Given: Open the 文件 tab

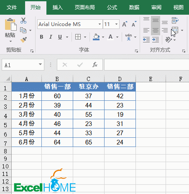Looking at the screenshot, I should click(x=12, y=8).
